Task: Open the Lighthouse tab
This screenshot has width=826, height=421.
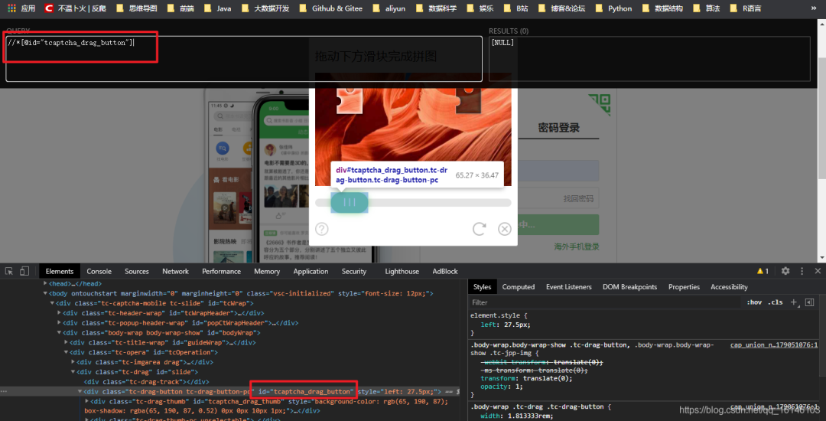Action: 402,272
